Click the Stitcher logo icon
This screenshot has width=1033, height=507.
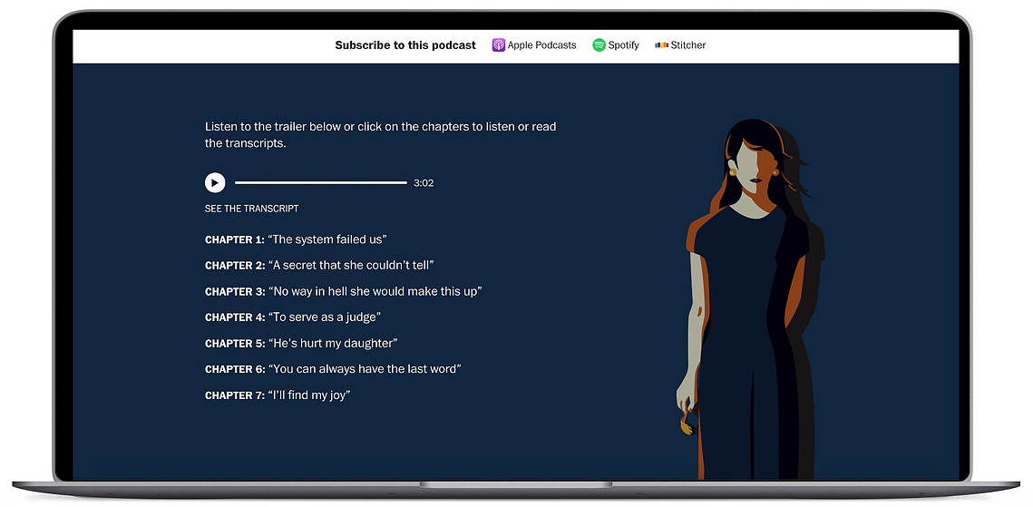tap(661, 45)
